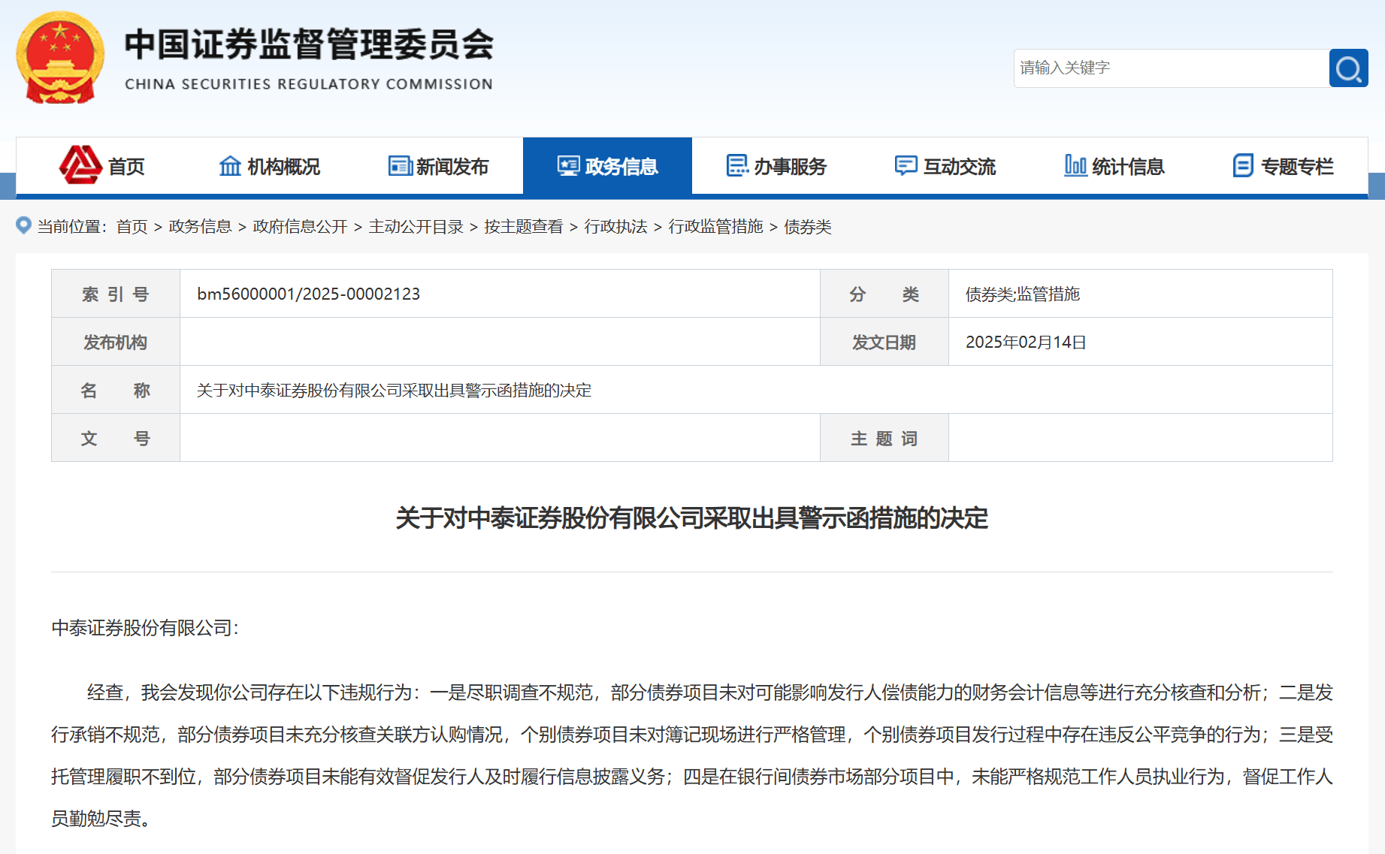The width and height of the screenshot is (1385, 854).
Task: Click the 新闻发布 news icon
Action: pyautogui.click(x=398, y=165)
